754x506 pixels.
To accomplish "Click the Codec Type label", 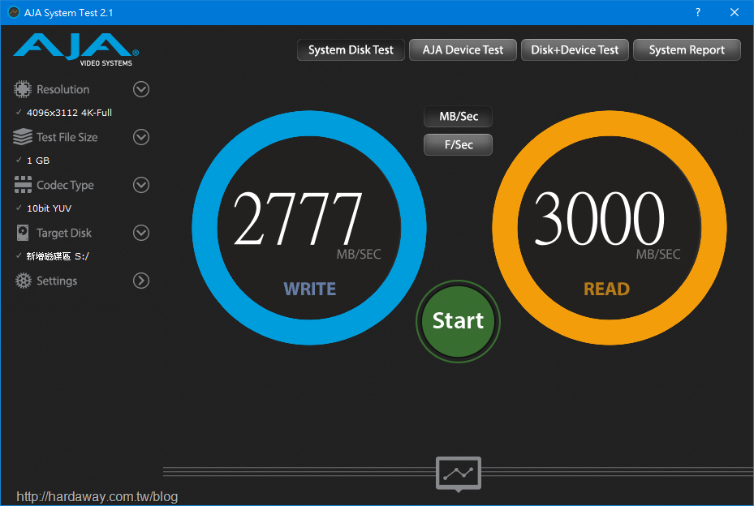I will [x=65, y=185].
